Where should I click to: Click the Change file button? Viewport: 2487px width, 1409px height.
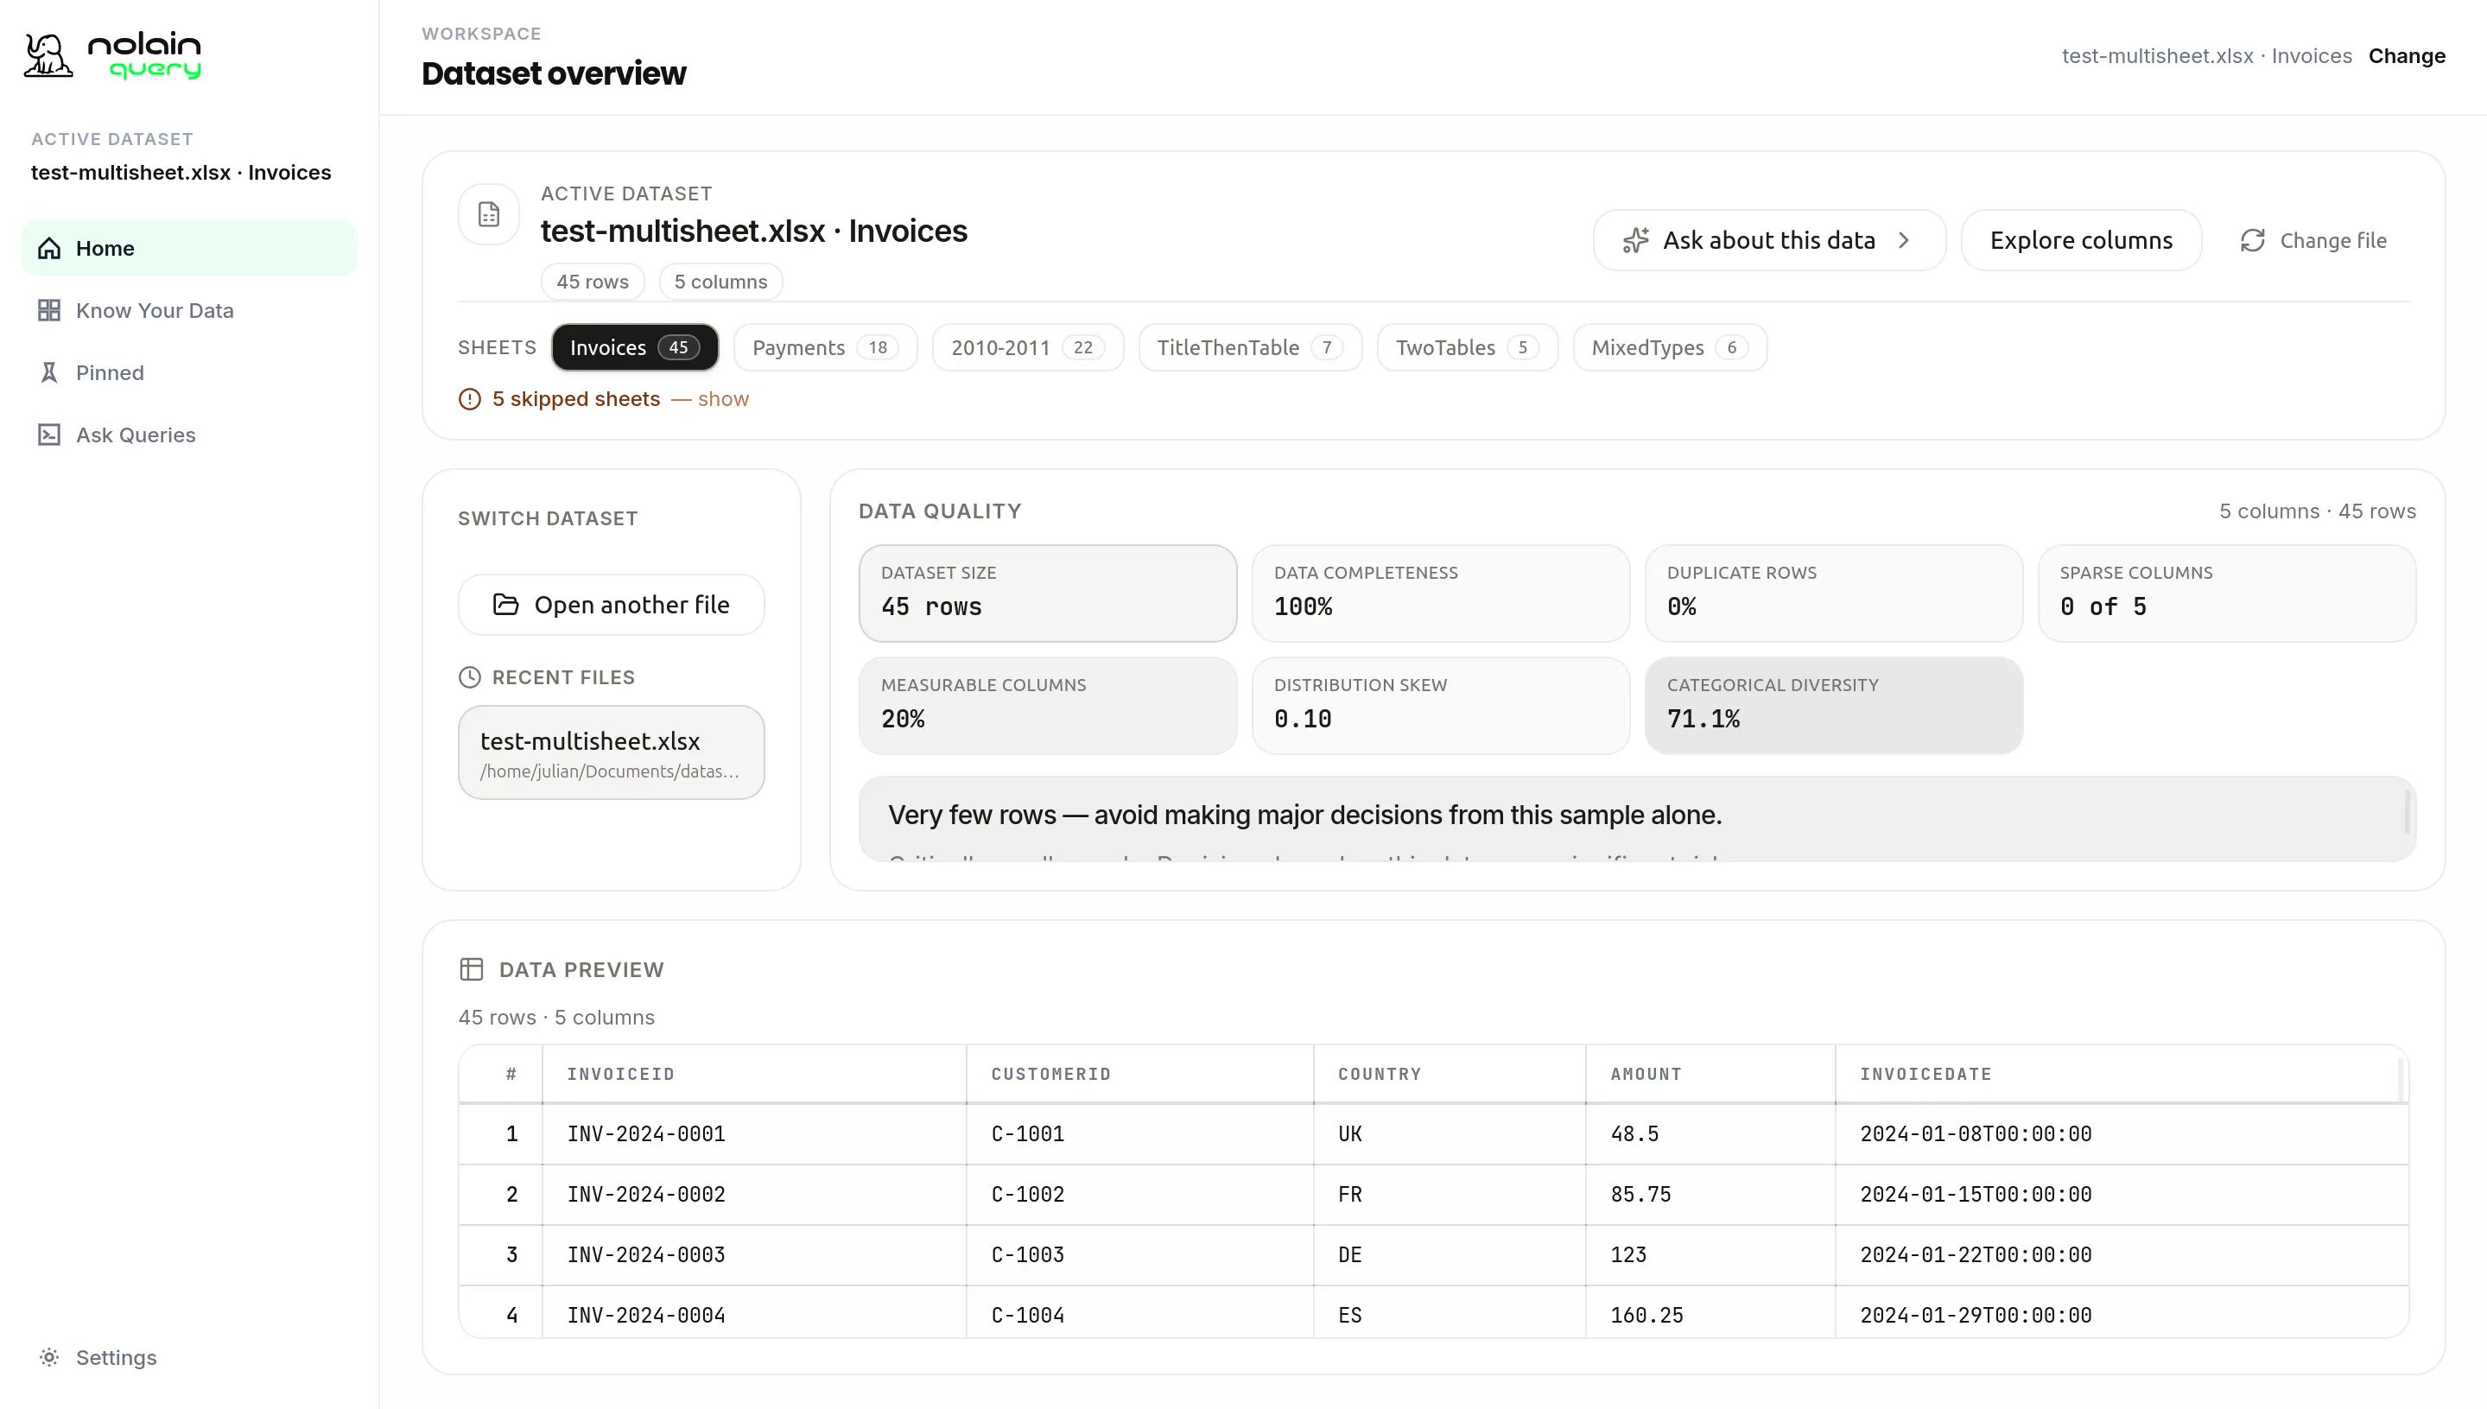point(2313,240)
